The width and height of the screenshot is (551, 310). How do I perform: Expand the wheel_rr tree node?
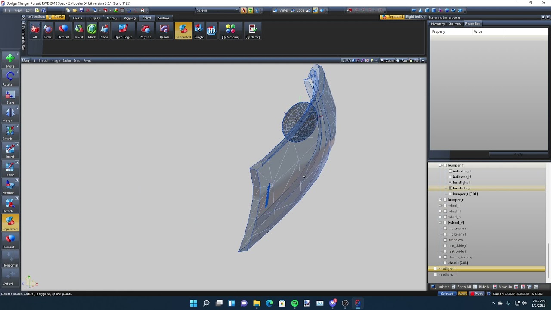click(440, 217)
